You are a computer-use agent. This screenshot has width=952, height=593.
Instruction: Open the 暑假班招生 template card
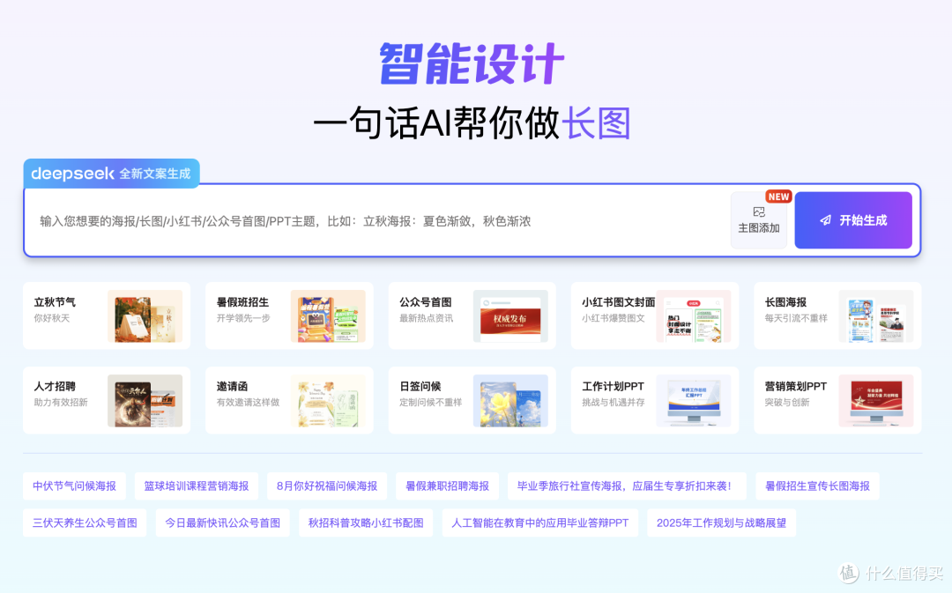tap(289, 315)
